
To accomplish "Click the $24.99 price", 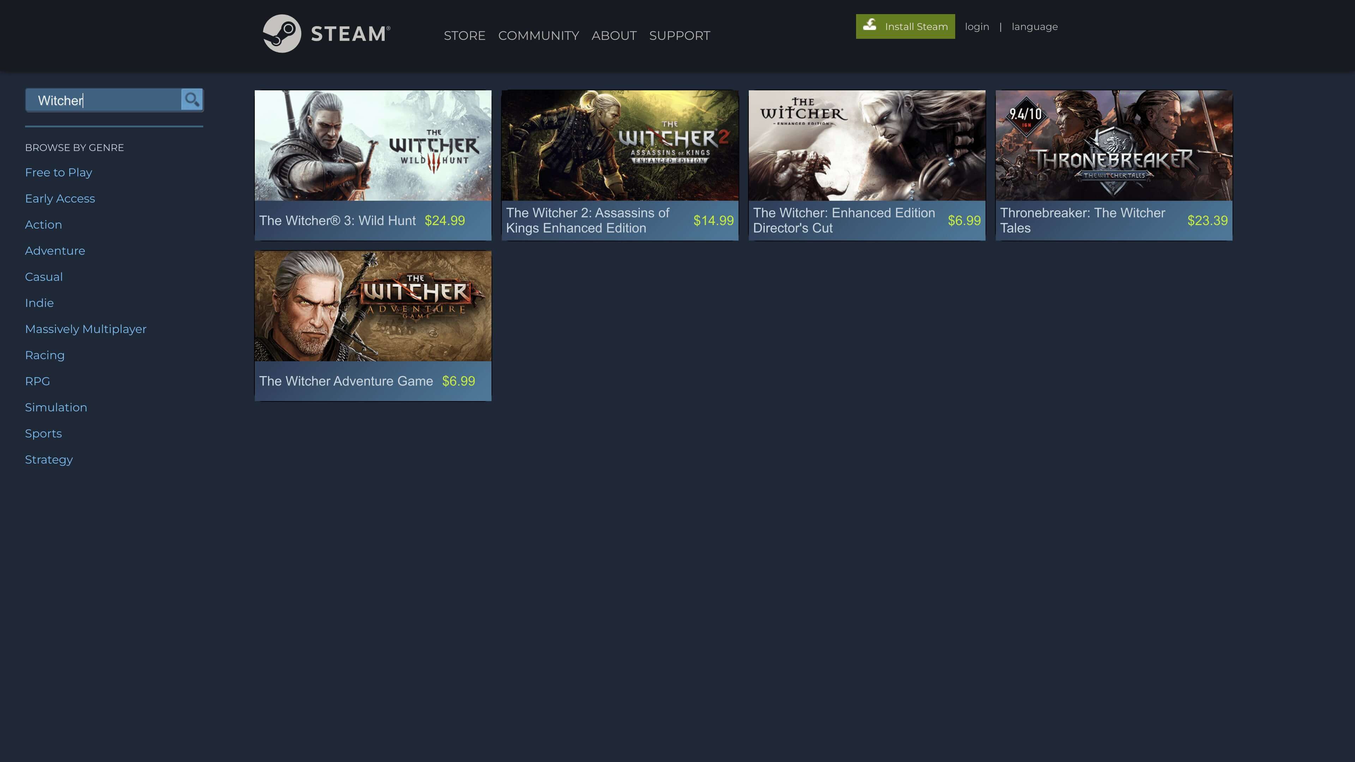I will coord(445,221).
